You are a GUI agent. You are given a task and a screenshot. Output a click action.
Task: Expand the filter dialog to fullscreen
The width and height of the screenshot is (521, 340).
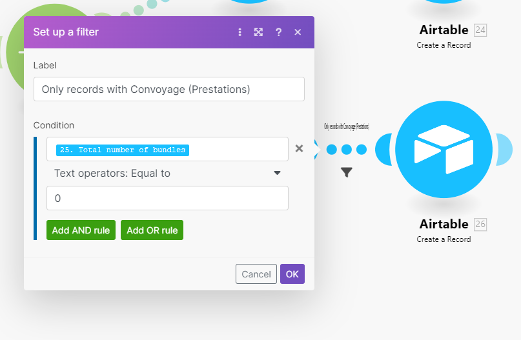click(x=258, y=32)
